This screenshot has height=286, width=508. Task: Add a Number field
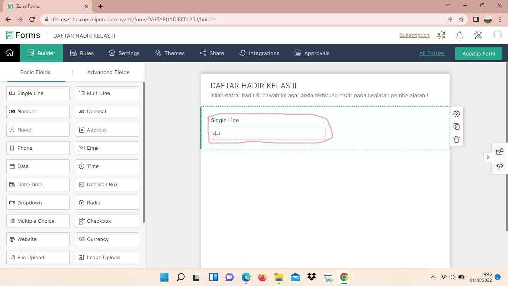38,112
